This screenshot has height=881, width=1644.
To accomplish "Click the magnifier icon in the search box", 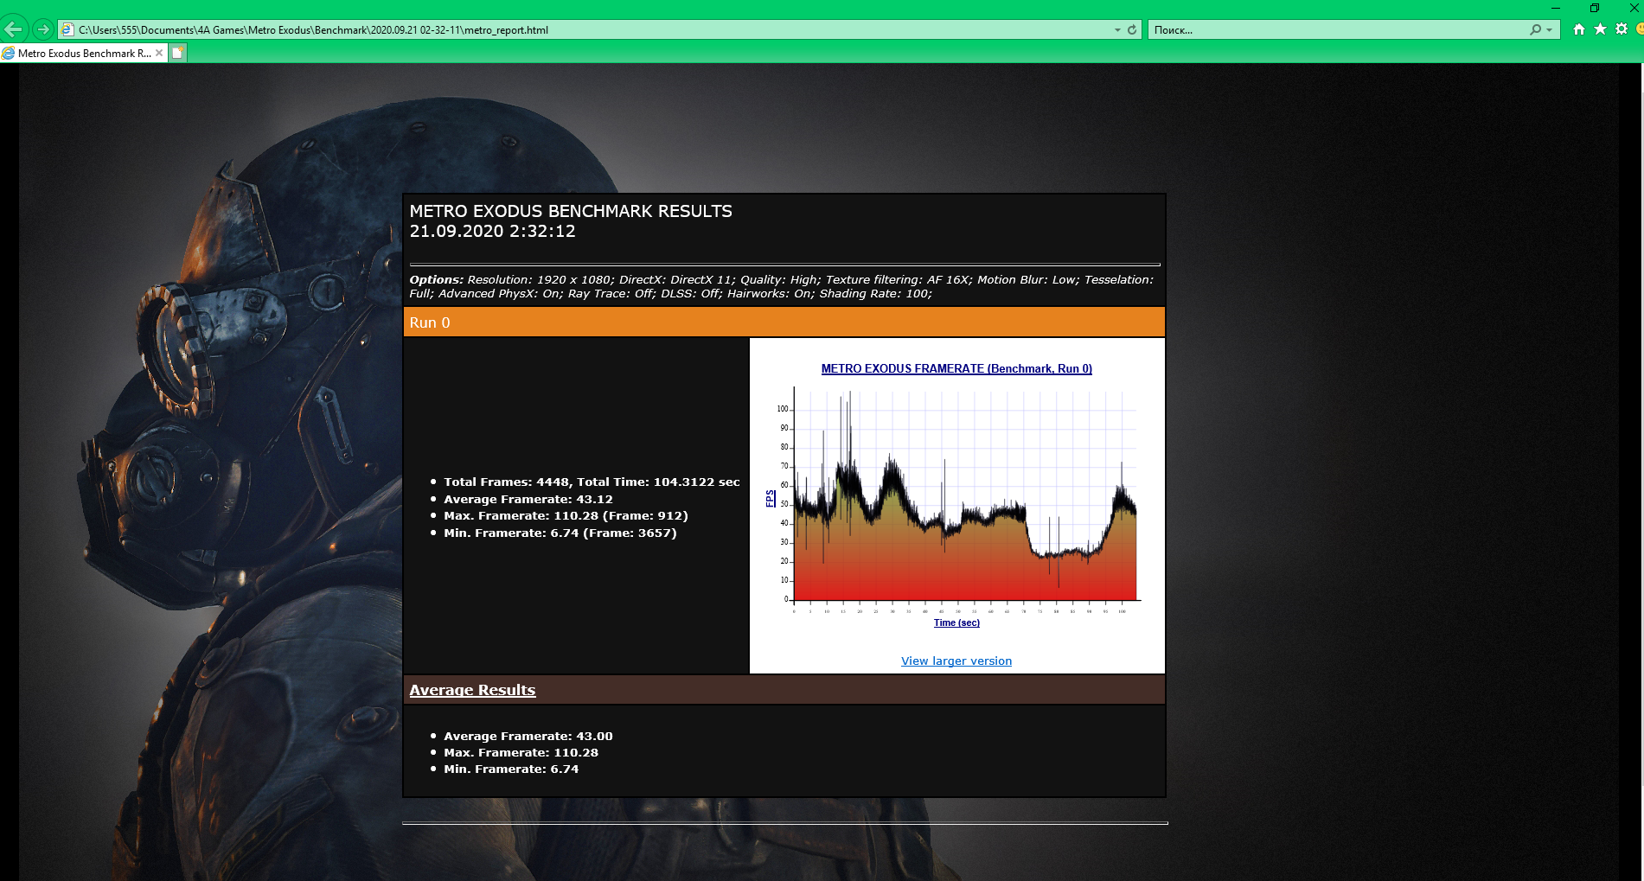I will pyautogui.click(x=1535, y=29).
